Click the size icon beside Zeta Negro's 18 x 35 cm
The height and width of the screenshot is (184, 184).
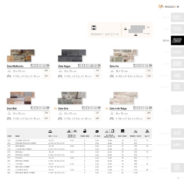[x=61, y=71]
